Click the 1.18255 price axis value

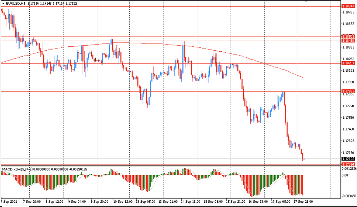(x=348, y=59)
